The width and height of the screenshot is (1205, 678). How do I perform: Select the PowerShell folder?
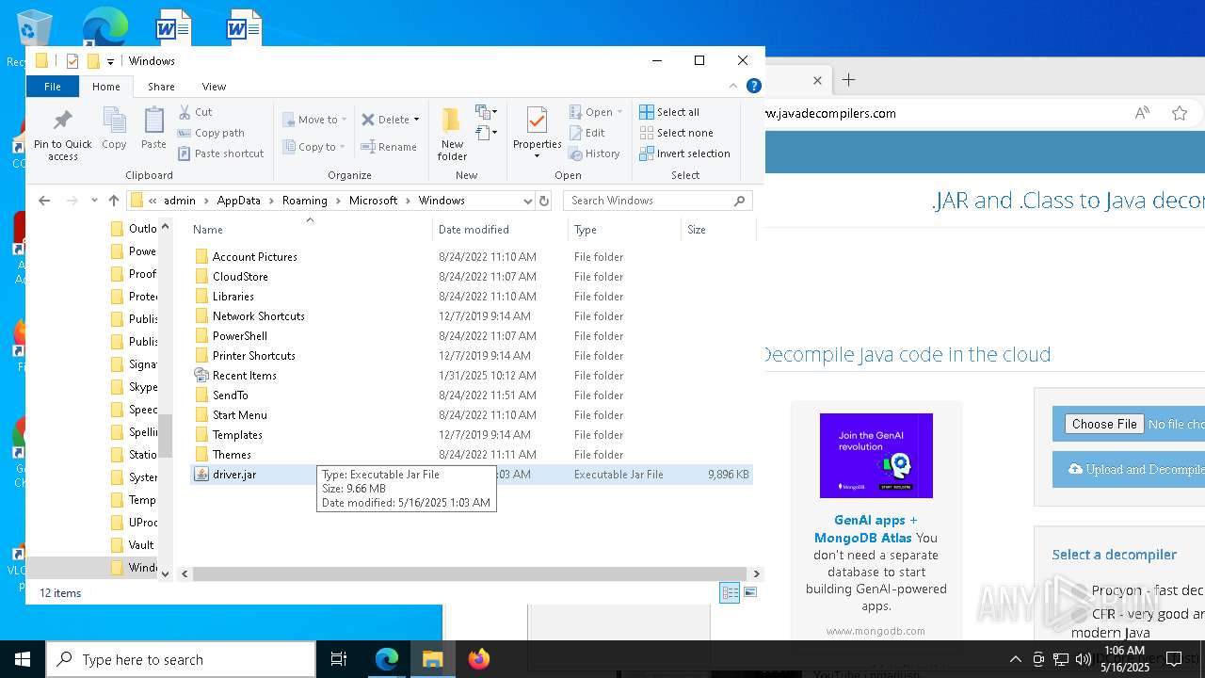[x=239, y=336]
